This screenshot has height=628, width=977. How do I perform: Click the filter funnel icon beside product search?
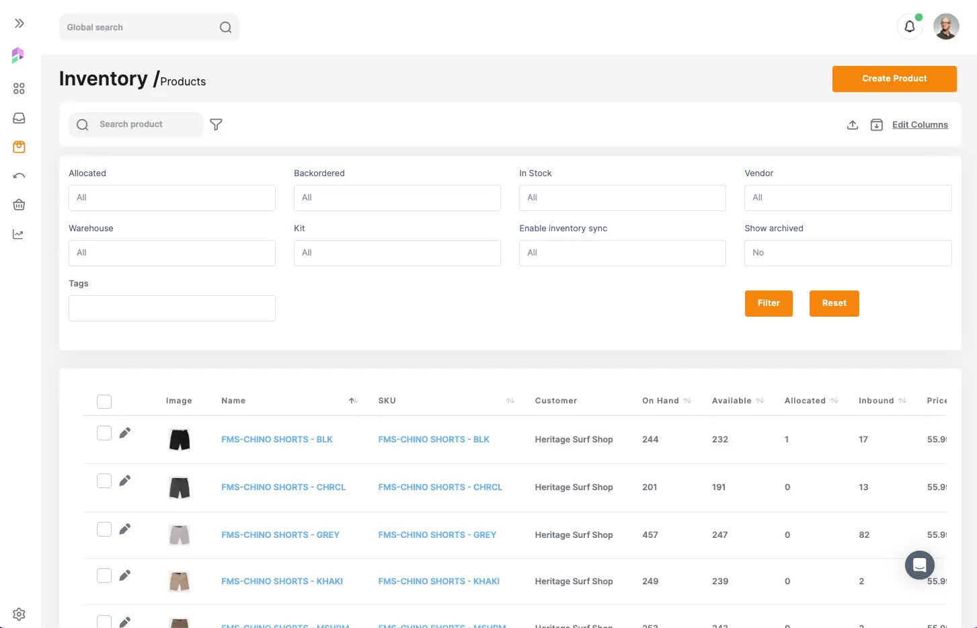click(x=216, y=124)
